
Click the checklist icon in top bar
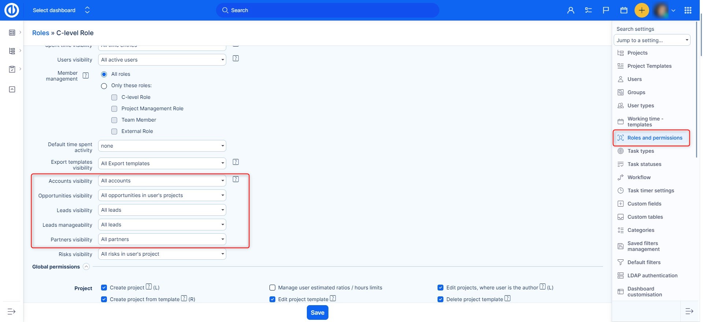(x=588, y=10)
